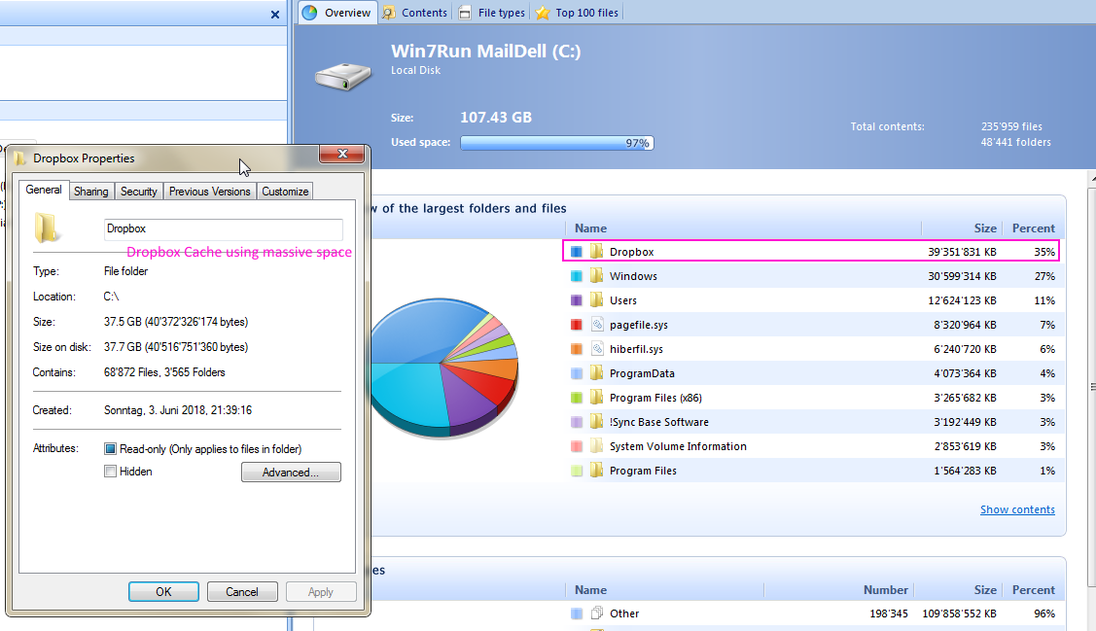Screen dimensions: 1096x631
Task: Click the large folder icon in Dropbox Properties
Action: (47, 228)
